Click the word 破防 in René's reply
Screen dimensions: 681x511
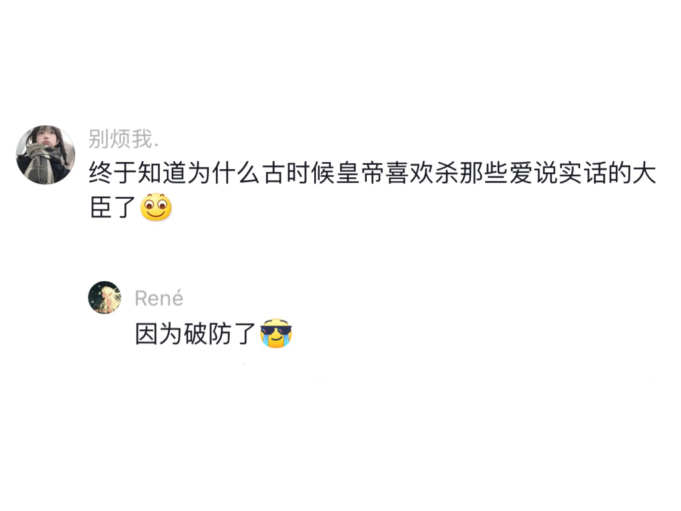[x=208, y=334]
